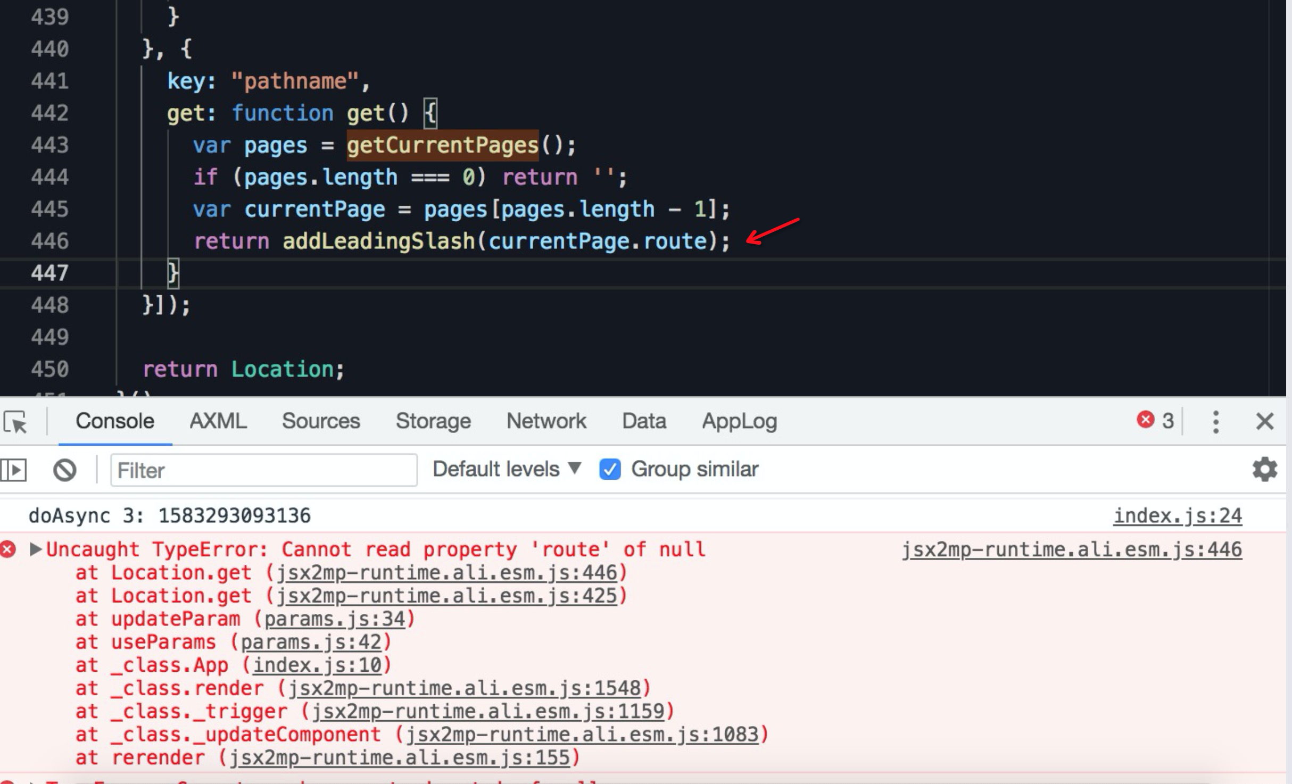Click the "pathname" string on line 441
The image size is (1292, 784).
click(295, 81)
